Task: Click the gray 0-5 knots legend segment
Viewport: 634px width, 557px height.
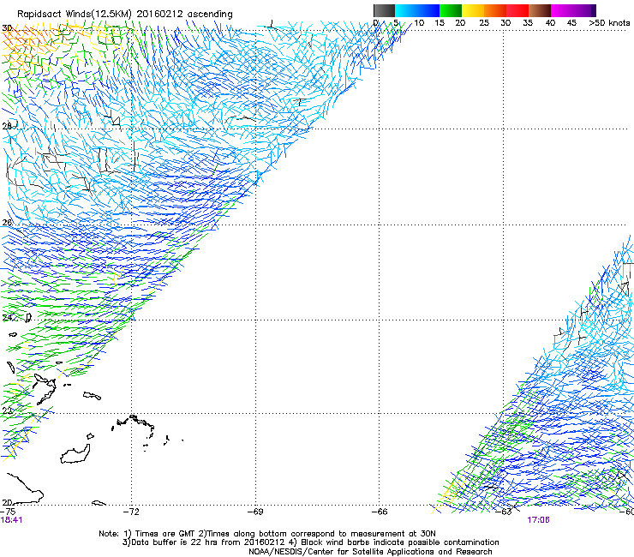Action: coord(384,10)
